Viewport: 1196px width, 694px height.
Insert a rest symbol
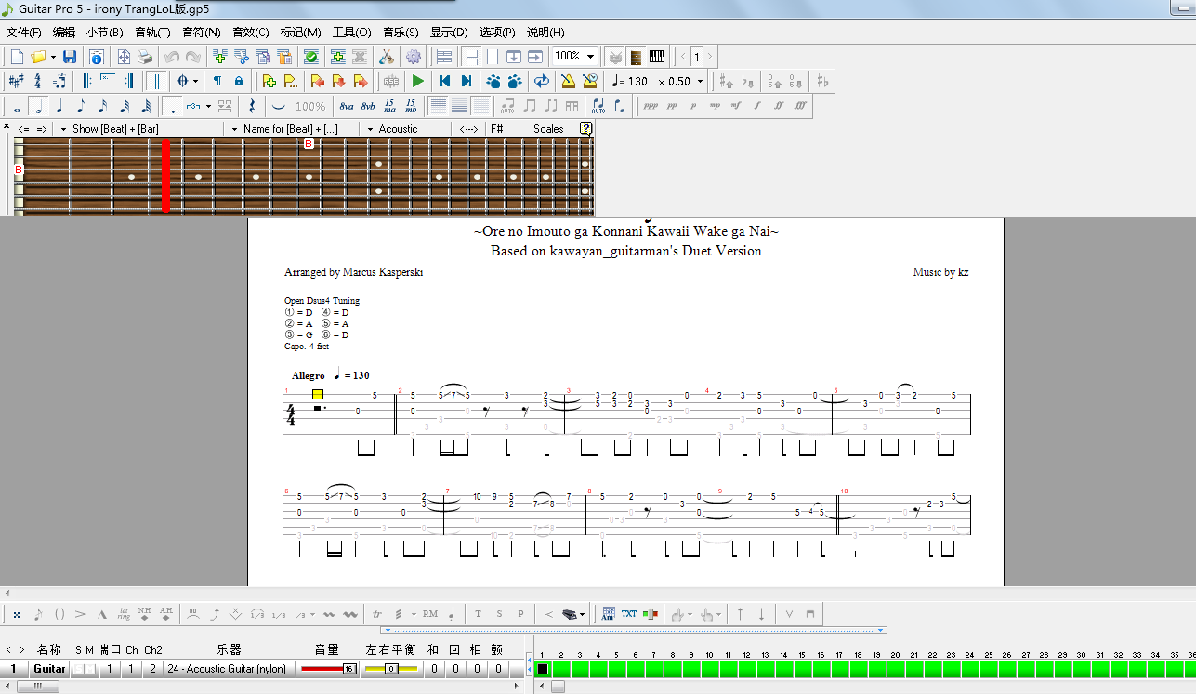click(251, 107)
